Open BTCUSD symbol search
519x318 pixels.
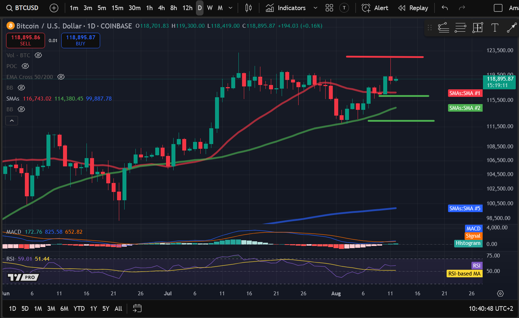(x=22, y=8)
